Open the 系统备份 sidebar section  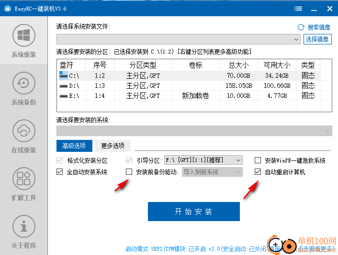pos(24,88)
